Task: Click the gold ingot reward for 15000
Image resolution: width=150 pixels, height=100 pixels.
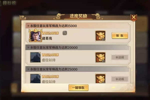Action: pos(100,36)
